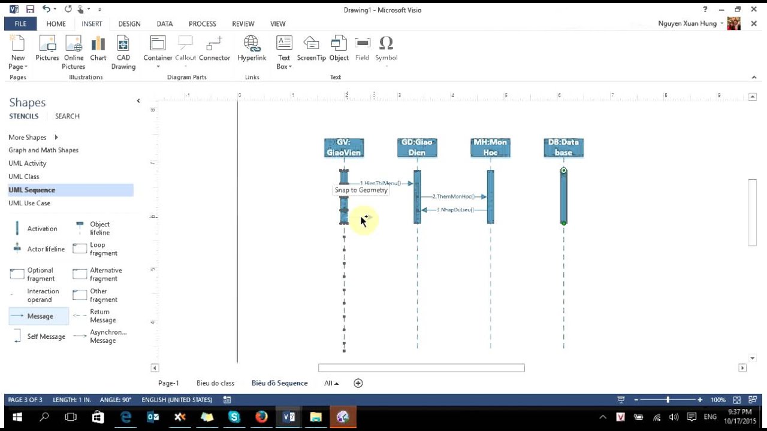Screen dimensions: 767x431
Task: Select the DB:Database lifeline header
Action: tap(563, 147)
